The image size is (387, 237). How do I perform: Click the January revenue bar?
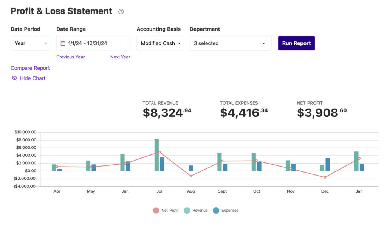[356, 161]
